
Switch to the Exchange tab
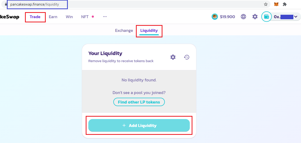(x=124, y=31)
